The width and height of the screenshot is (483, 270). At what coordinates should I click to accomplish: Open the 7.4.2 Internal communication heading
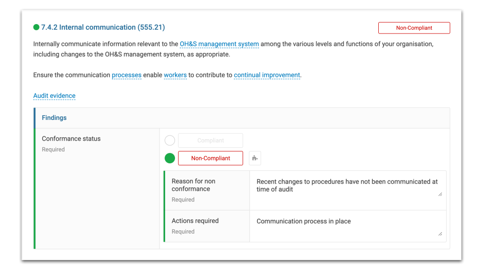[103, 27]
